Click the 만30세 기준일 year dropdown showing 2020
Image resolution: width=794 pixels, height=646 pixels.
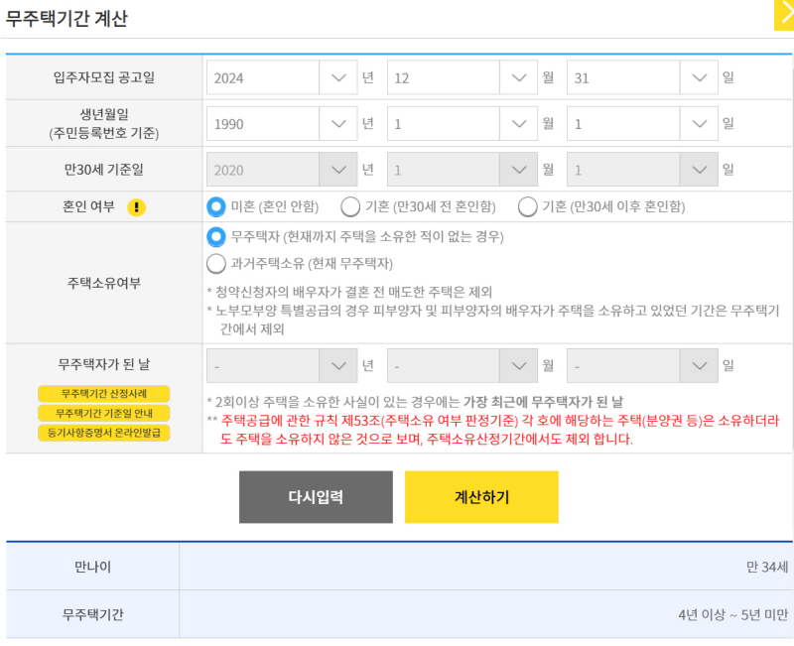click(x=282, y=170)
